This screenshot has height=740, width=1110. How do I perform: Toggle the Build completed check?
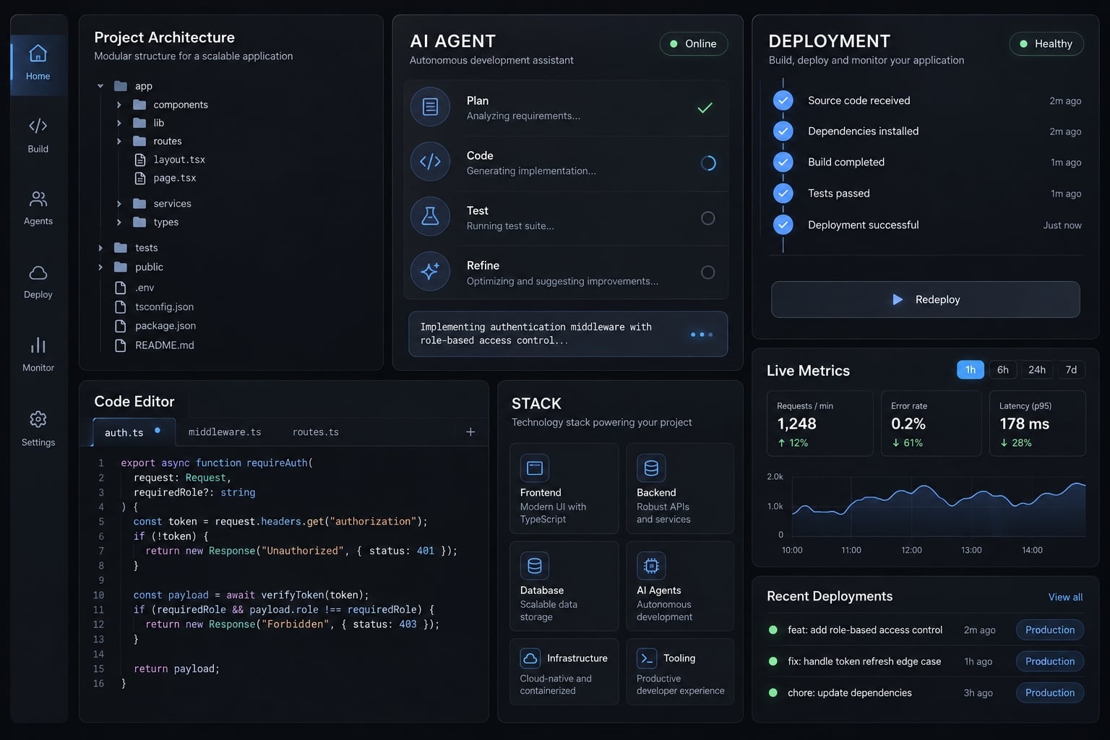[x=783, y=162]
